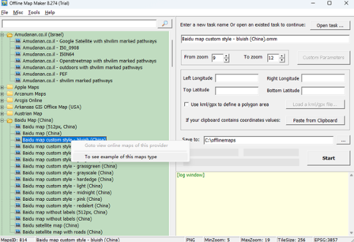The width and height of the screenshot is (354, 242).
Task: Collapse the Amudanan.co.il (Israel) tree node
Action: pos(2,35)
